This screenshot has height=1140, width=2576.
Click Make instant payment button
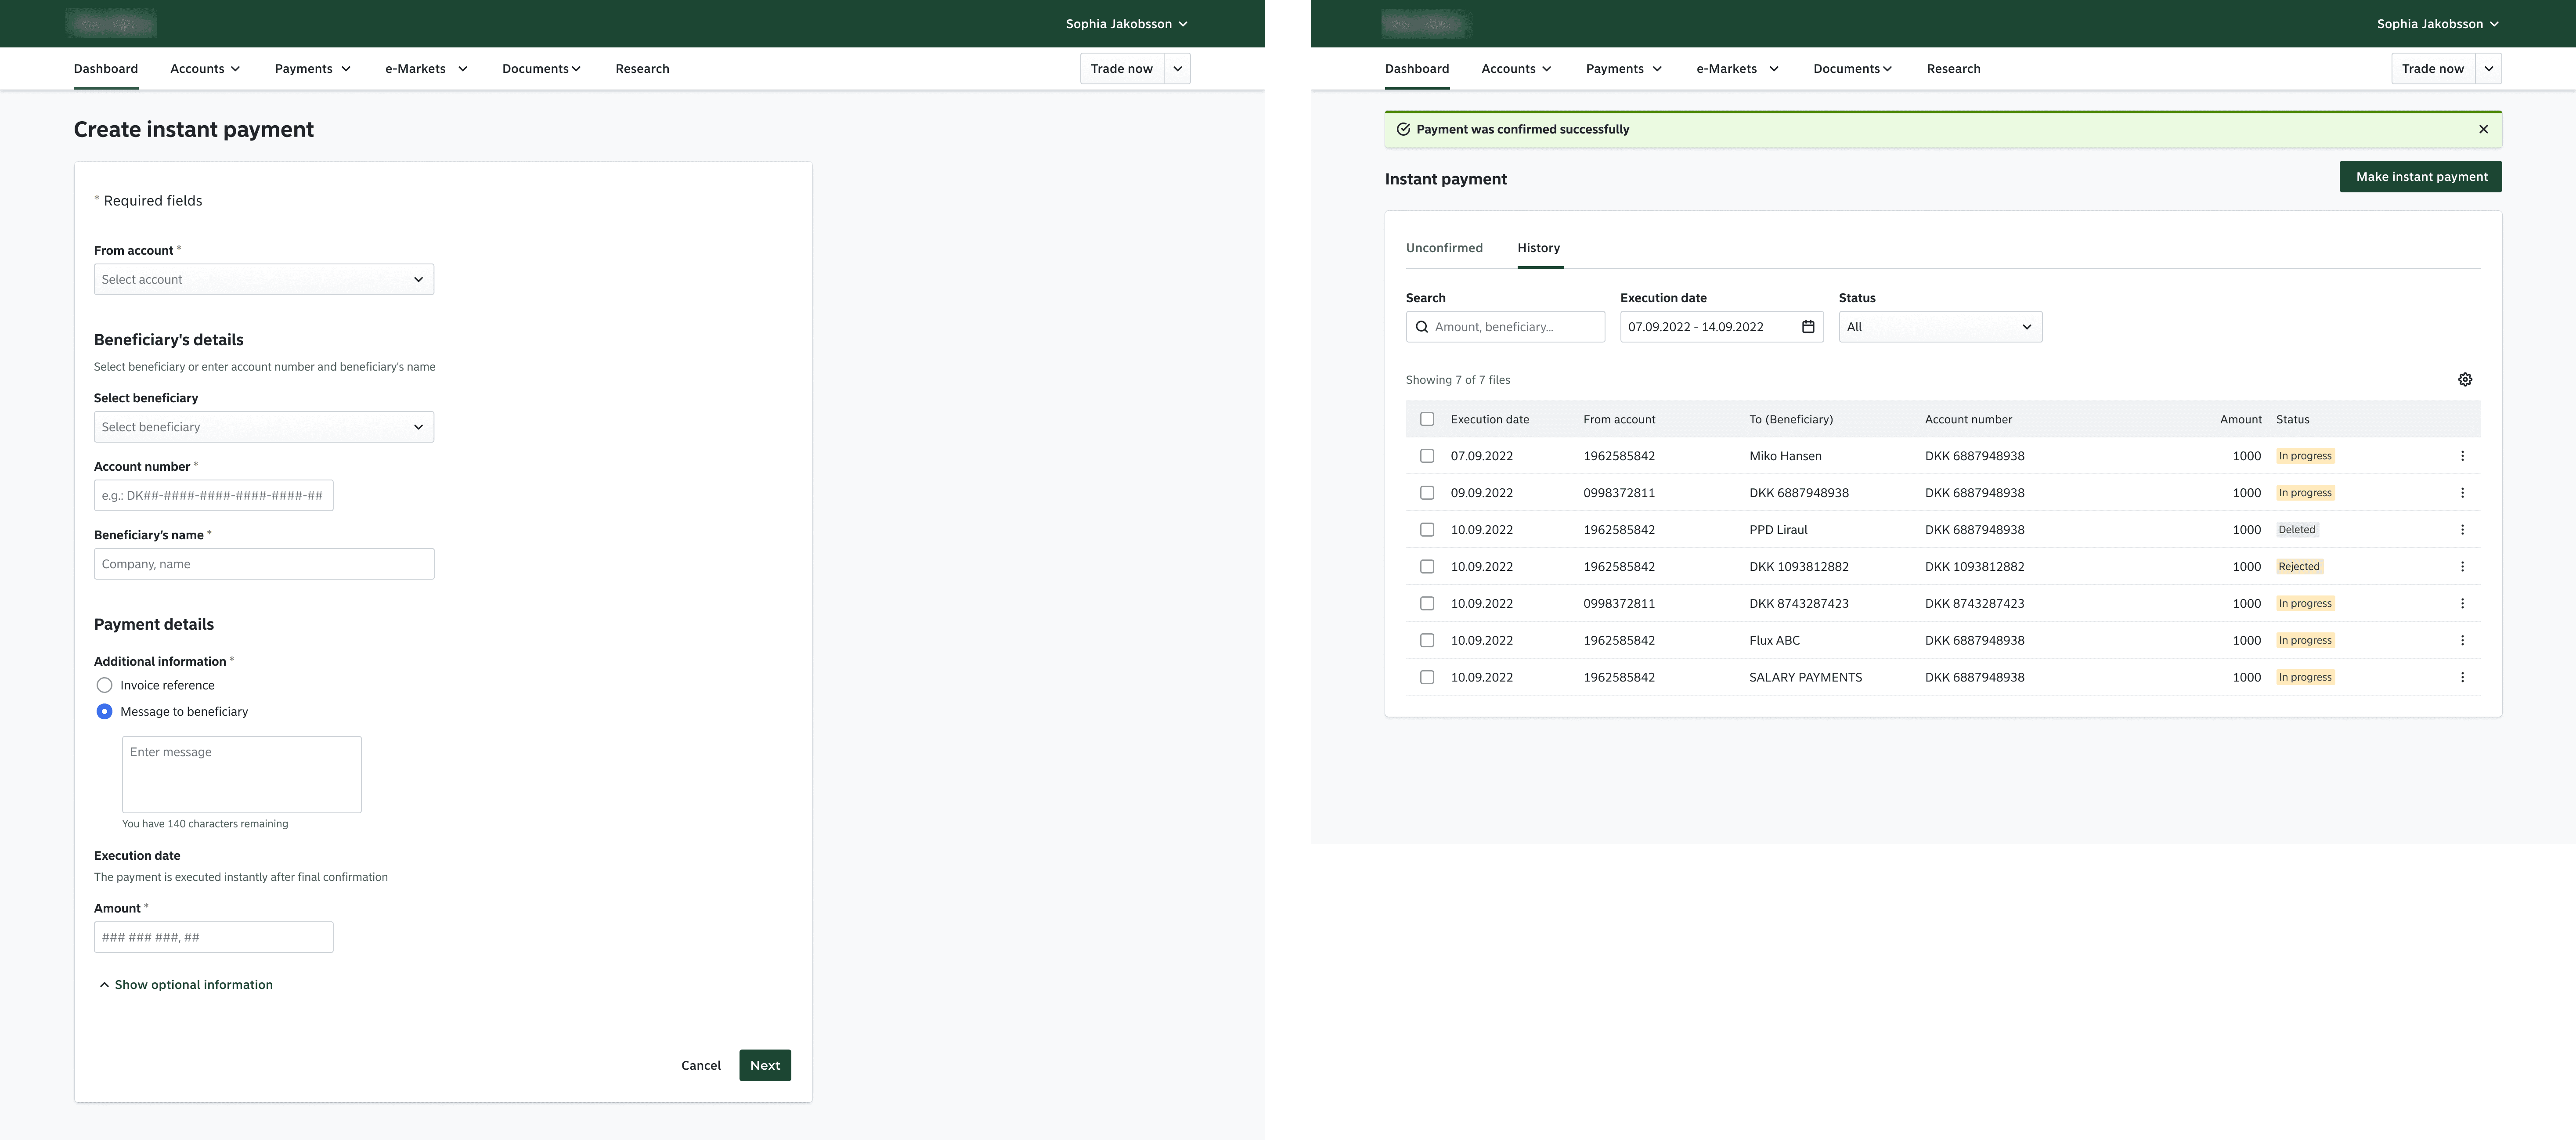pos(2420,177)
